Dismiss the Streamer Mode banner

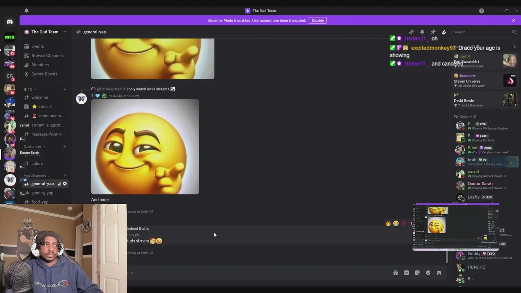click(x=514, y=20)
